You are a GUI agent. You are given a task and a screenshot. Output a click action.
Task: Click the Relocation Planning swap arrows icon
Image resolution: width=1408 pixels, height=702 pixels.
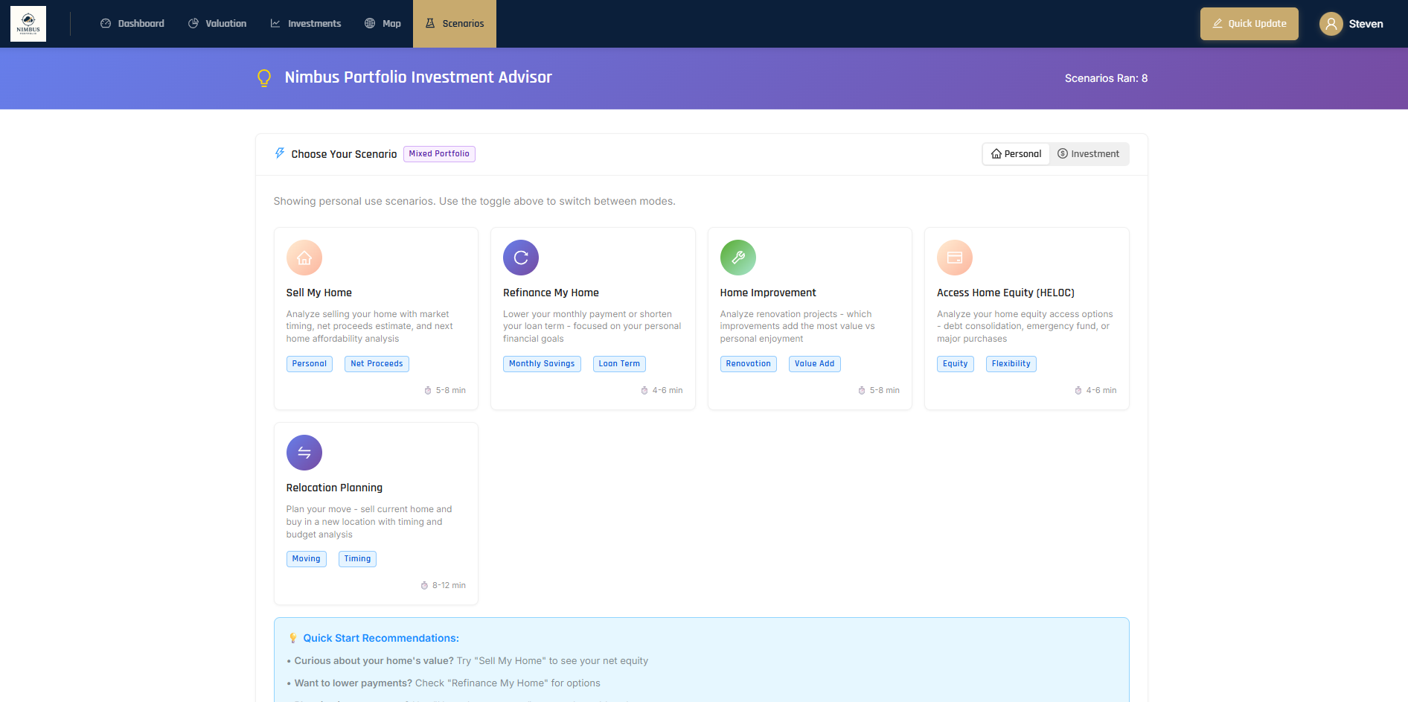click(x=304, y=453)
